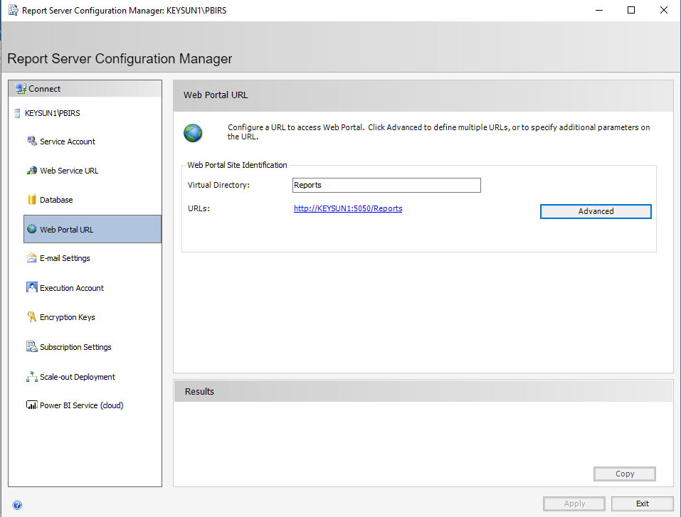Open the Power BI Service (cloud) page

81,405
